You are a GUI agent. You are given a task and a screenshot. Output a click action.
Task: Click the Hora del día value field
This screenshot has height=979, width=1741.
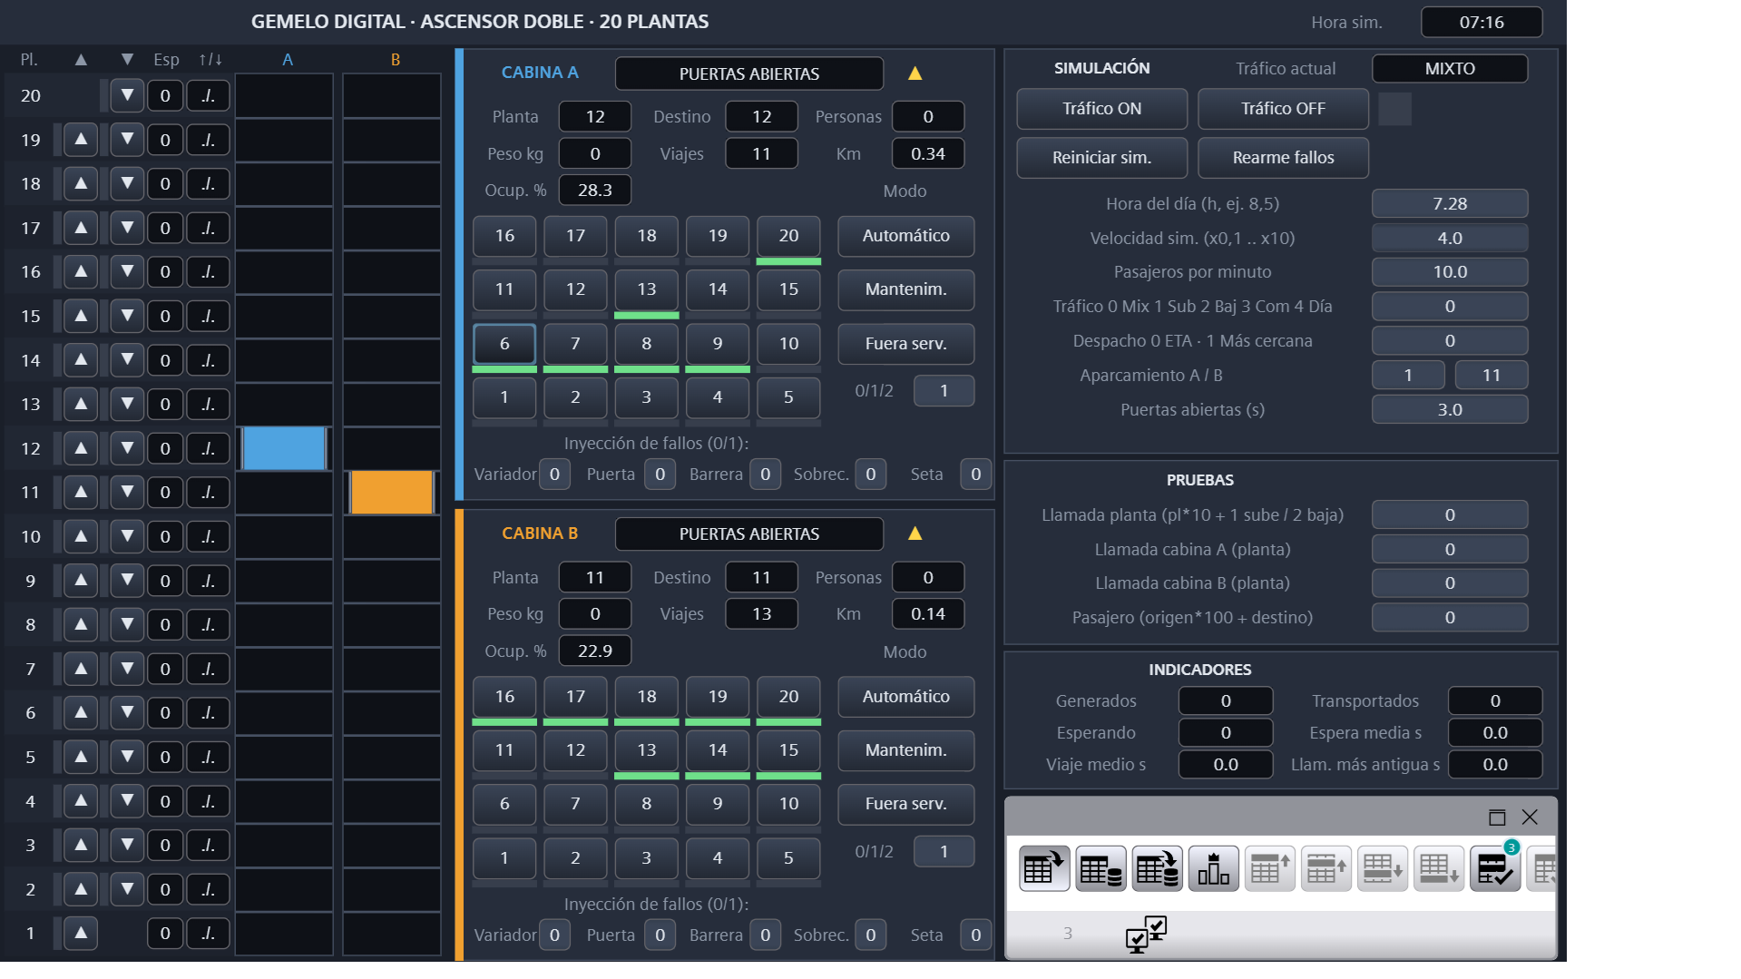coord(1449,204)
